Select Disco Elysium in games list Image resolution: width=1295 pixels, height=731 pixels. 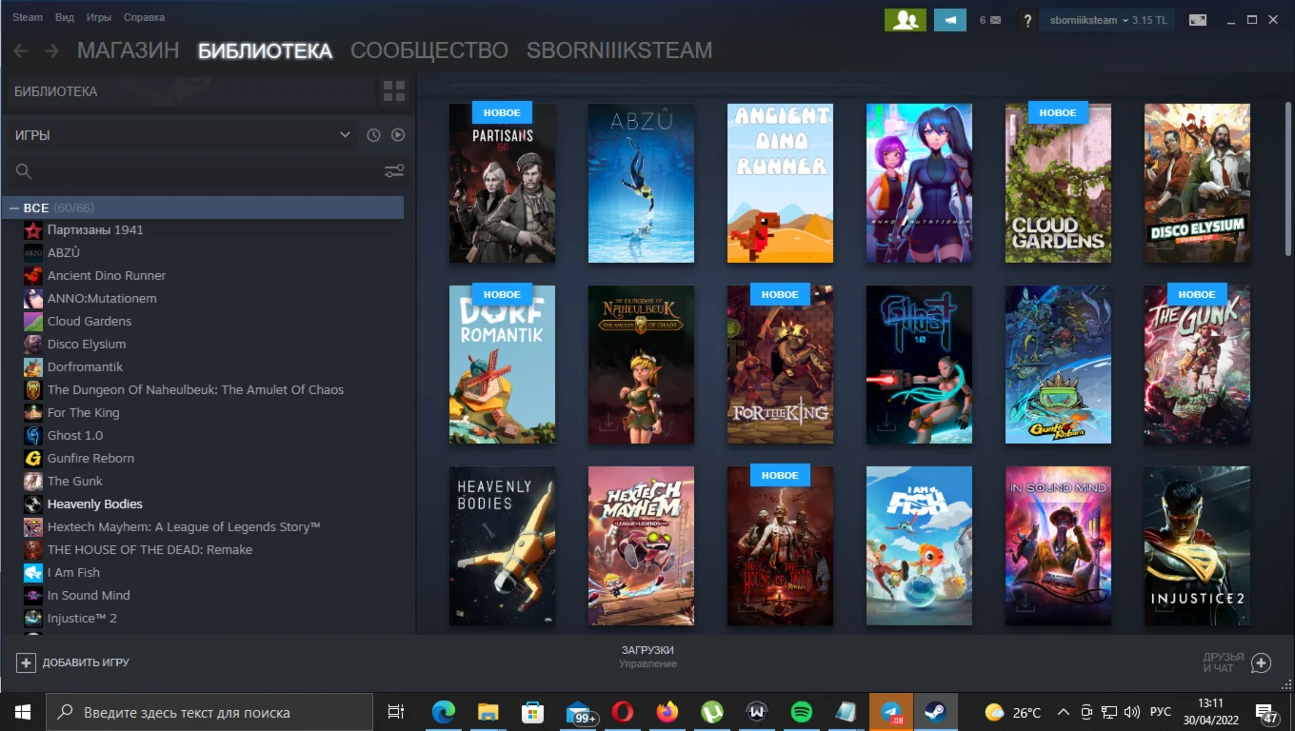coord(87,344)
